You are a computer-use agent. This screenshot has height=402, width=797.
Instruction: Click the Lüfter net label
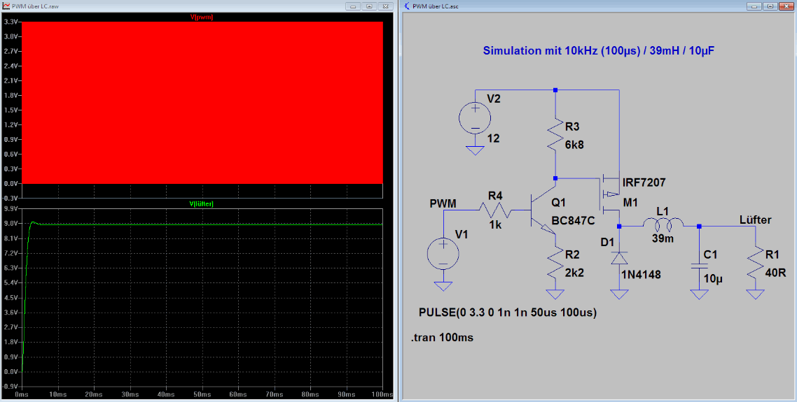pyautogui.click(x=755, y=220)
